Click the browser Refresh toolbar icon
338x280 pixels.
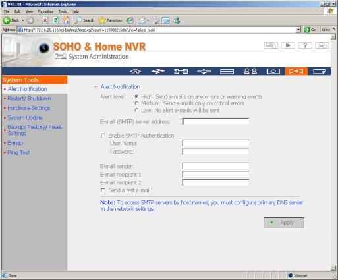[56, 20]
